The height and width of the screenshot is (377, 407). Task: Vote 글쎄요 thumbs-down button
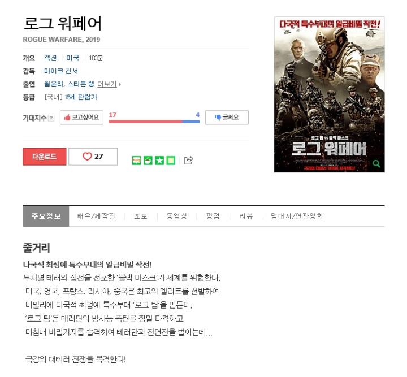tap(227, 118)
